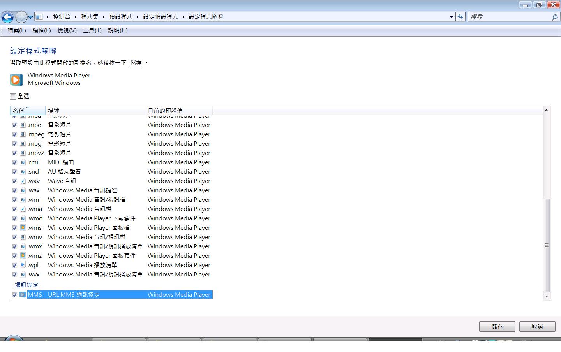Expand the arrow after 程式集 breadcrumb
The width and height of the screenshot is (561, 352).
(x=104, y=17)
